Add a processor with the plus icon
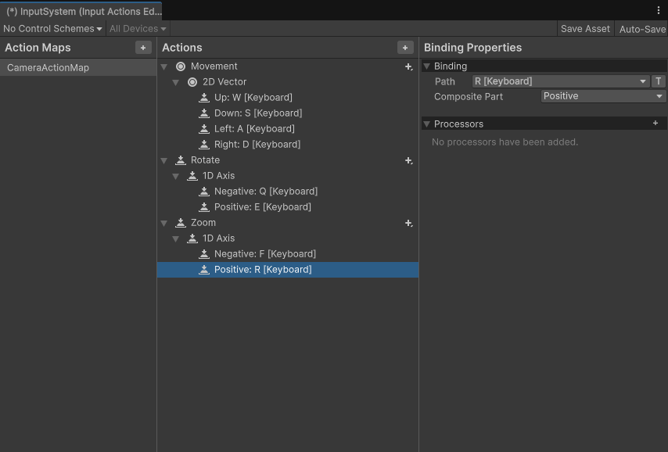 pos(655,124)
